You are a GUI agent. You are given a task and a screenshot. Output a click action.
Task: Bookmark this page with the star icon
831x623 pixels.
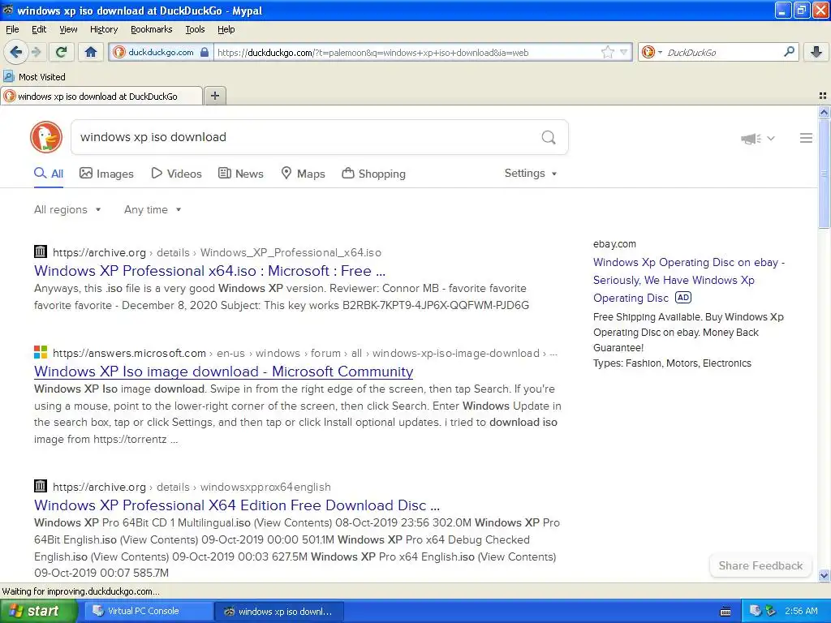[607, 52]
